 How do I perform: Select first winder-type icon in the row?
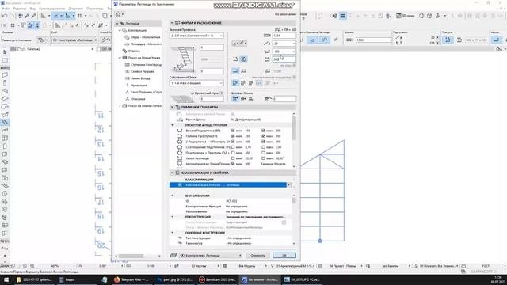click(235, 83)
